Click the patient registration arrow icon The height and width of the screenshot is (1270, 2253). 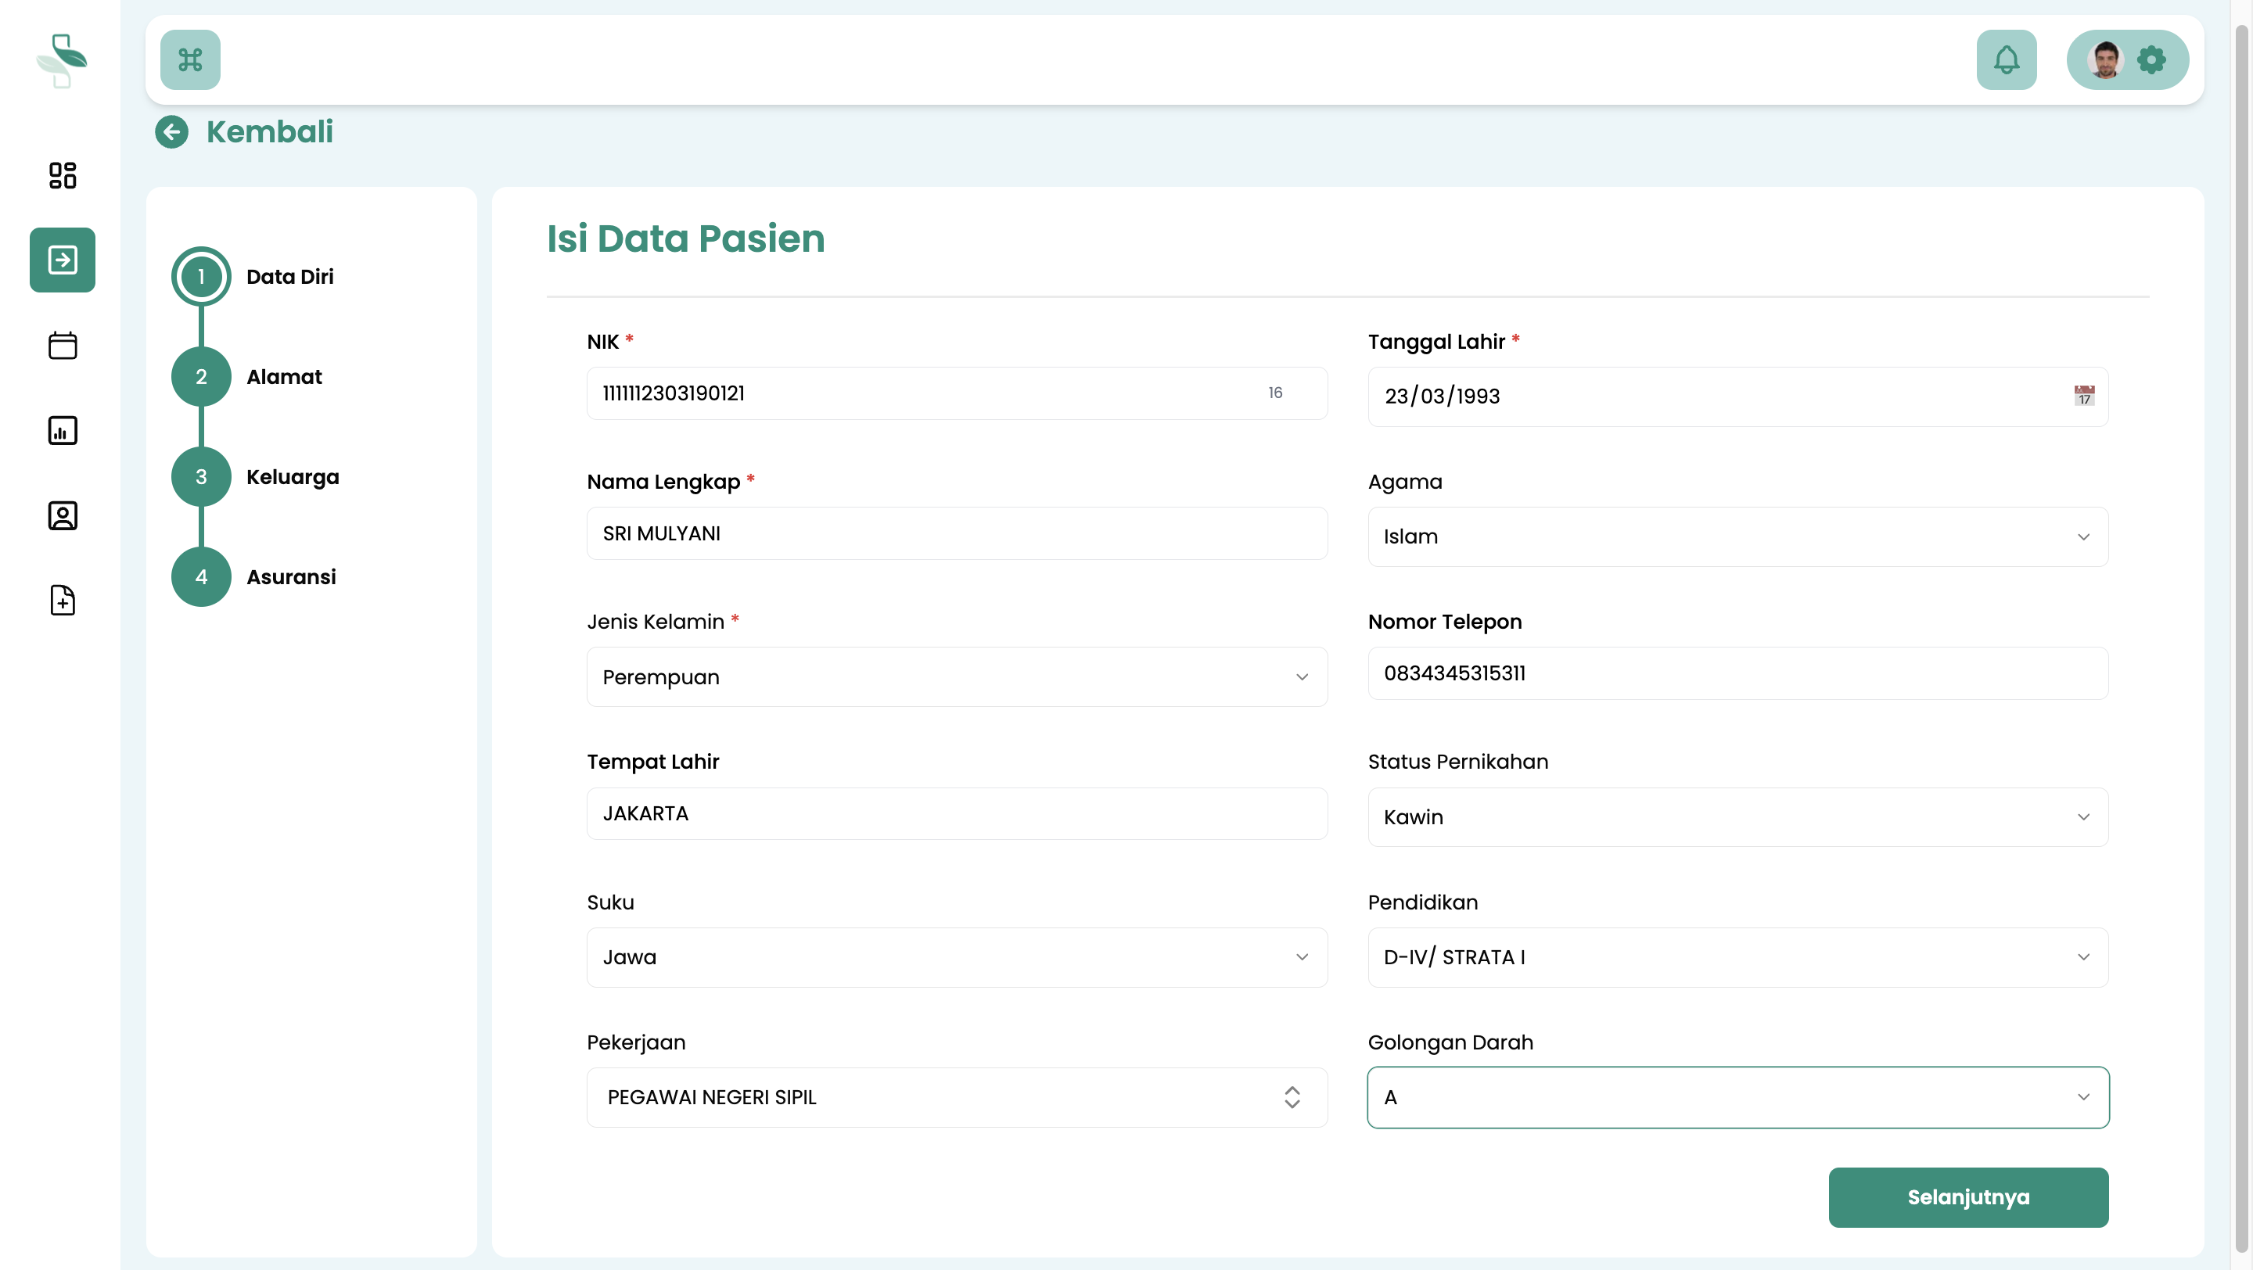[x=62, y=260]
